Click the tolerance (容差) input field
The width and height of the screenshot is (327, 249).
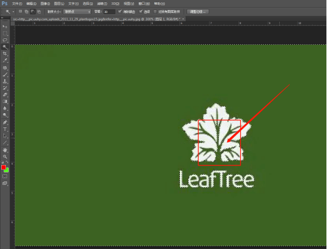pyautogui.click(x=109, y=12)
